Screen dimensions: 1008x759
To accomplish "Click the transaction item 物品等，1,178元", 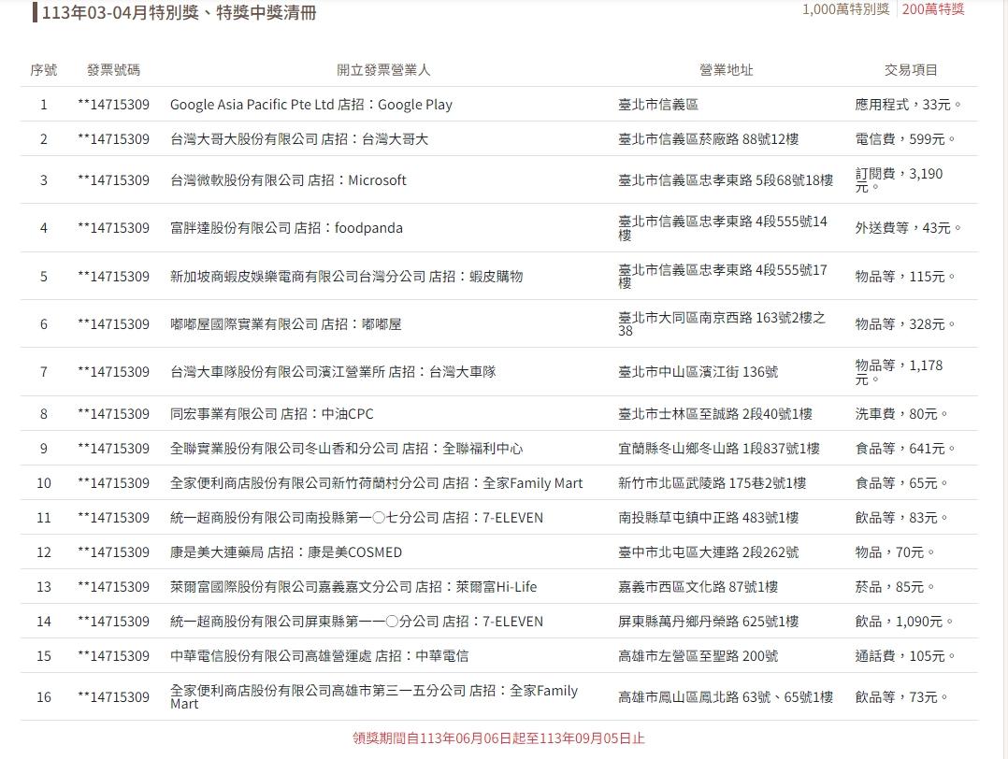I will click(x=899, y=371).
